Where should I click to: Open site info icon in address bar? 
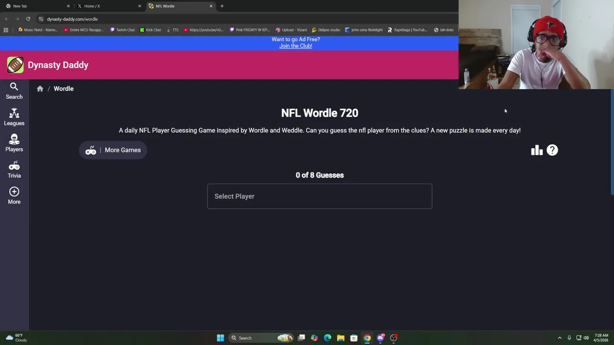tap(41, 19)
